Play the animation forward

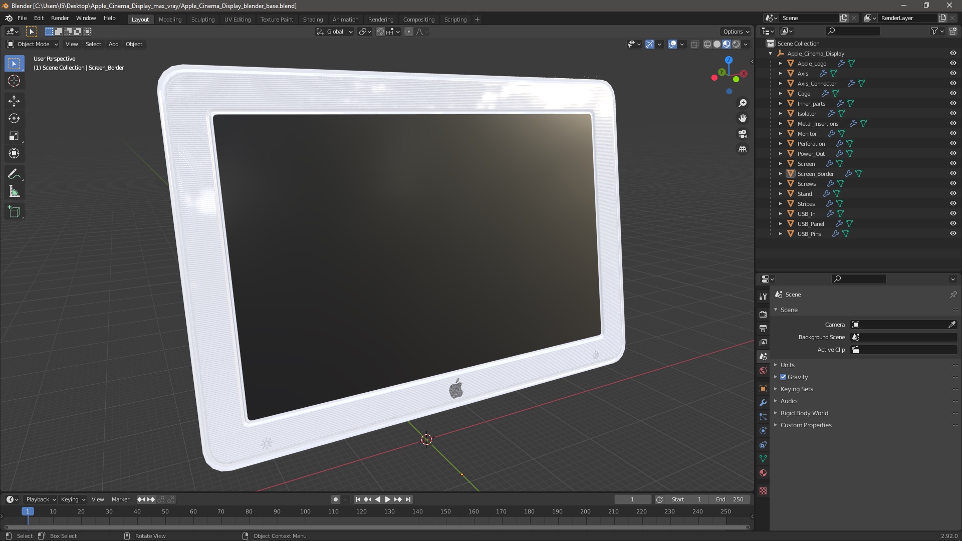pos(388,499)
